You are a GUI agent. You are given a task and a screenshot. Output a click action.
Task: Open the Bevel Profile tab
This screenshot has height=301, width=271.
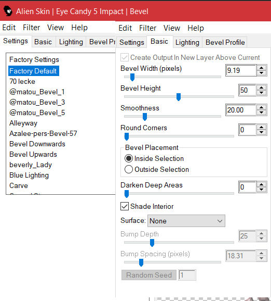(x=225, y=42)
